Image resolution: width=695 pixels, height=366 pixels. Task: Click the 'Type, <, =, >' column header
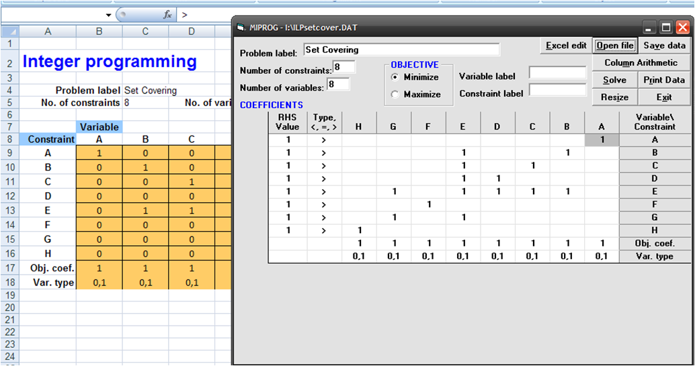pos(324,122)
